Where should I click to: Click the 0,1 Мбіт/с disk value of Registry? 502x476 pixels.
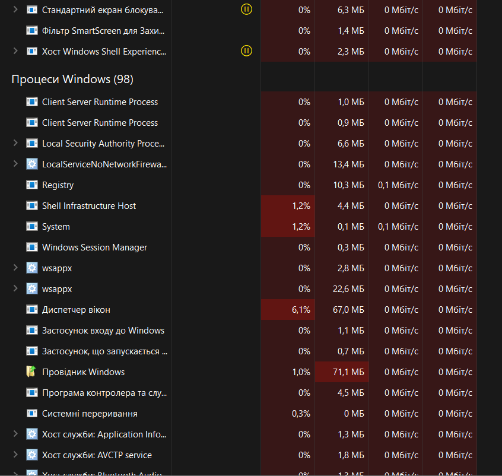pyautogui.click(x=398, y=185)
